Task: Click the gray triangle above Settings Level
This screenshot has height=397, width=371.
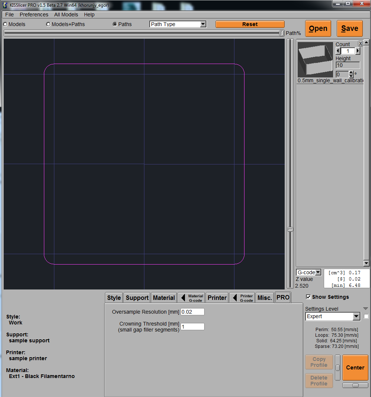Action: [x=365, y=308]
